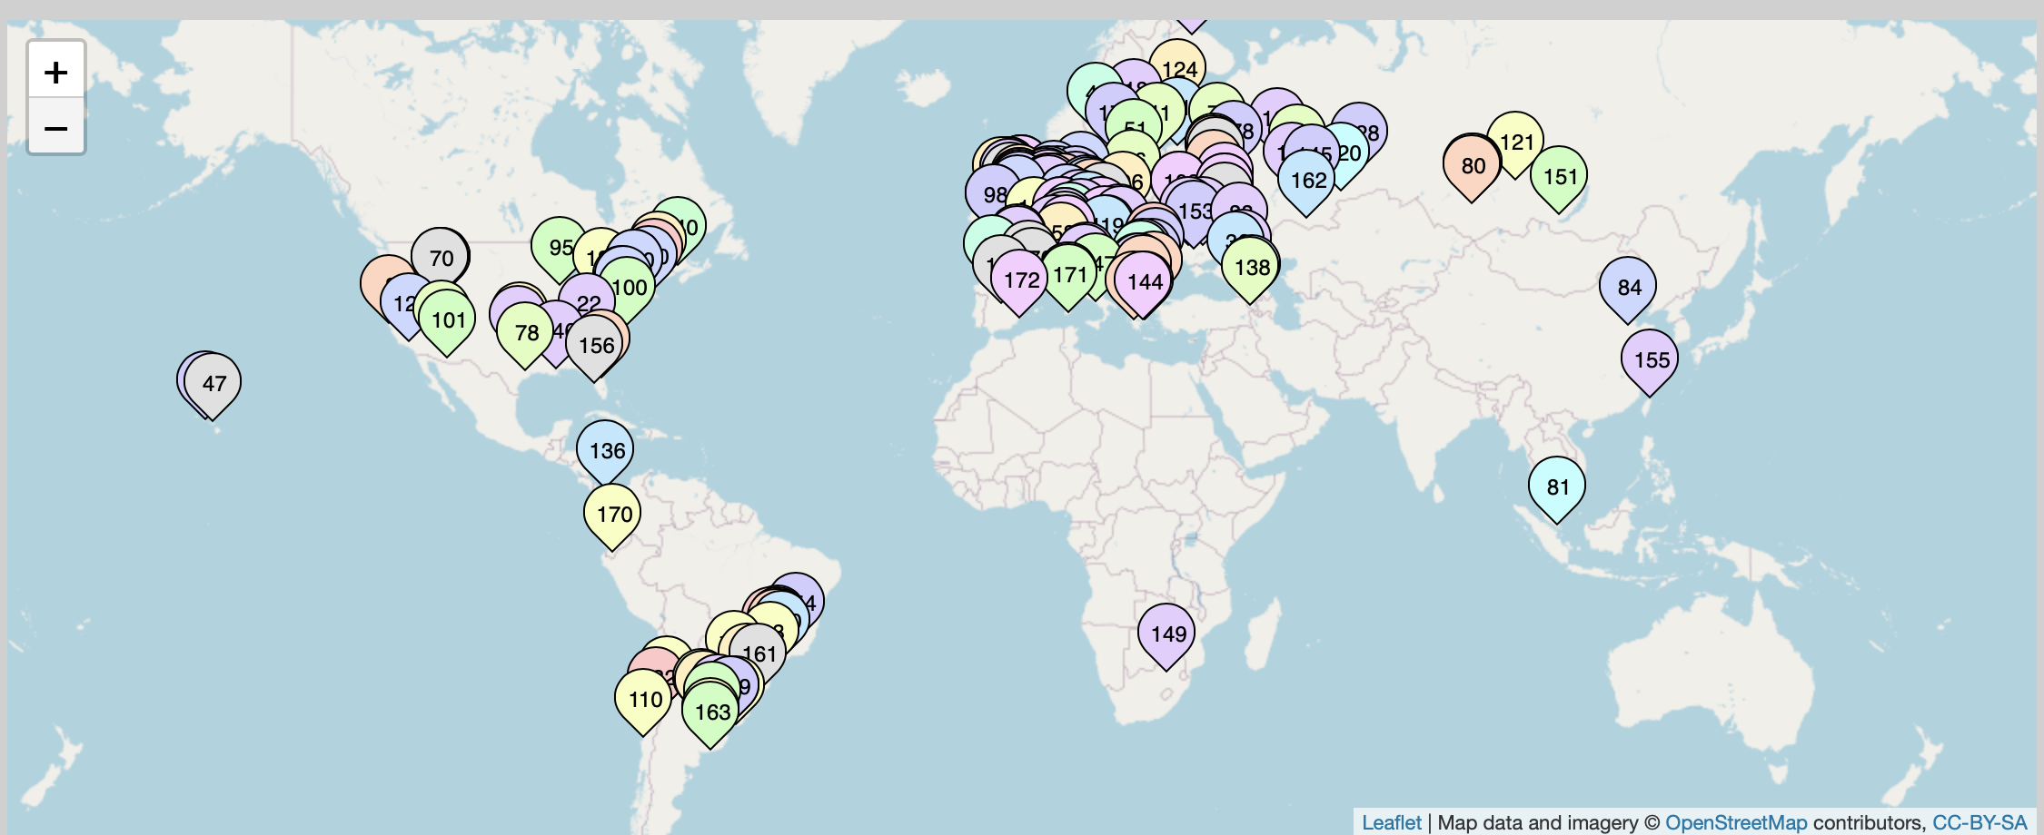
Task: Open the CC-BY-SA license link
Action: (1980, 822)
